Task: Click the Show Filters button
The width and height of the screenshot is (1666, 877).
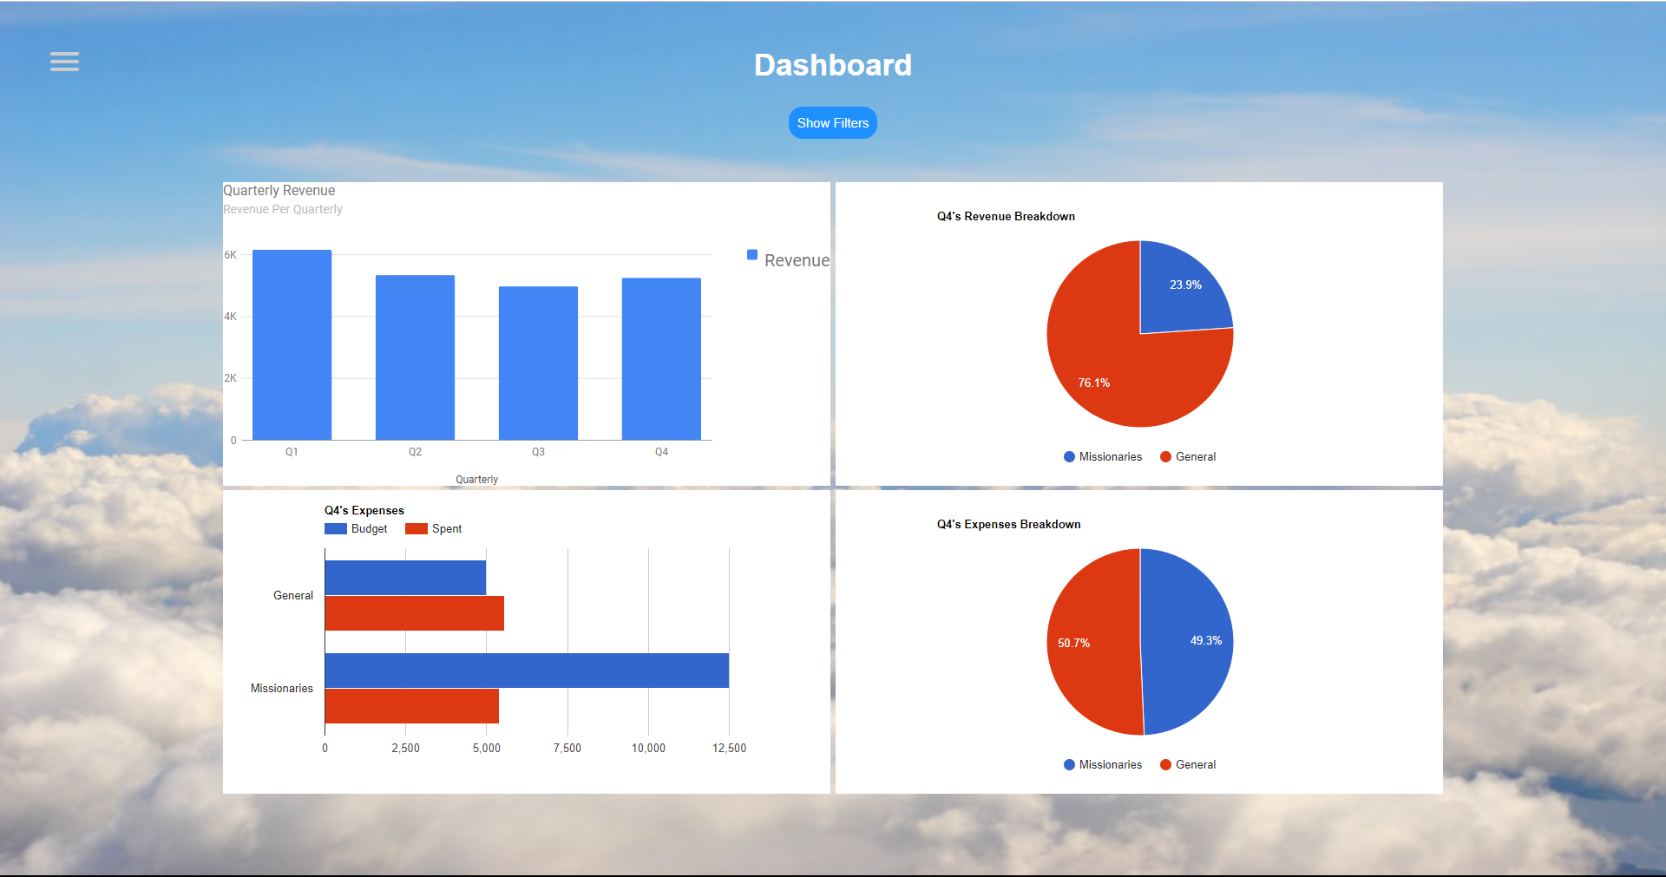Action: point(832,123)
